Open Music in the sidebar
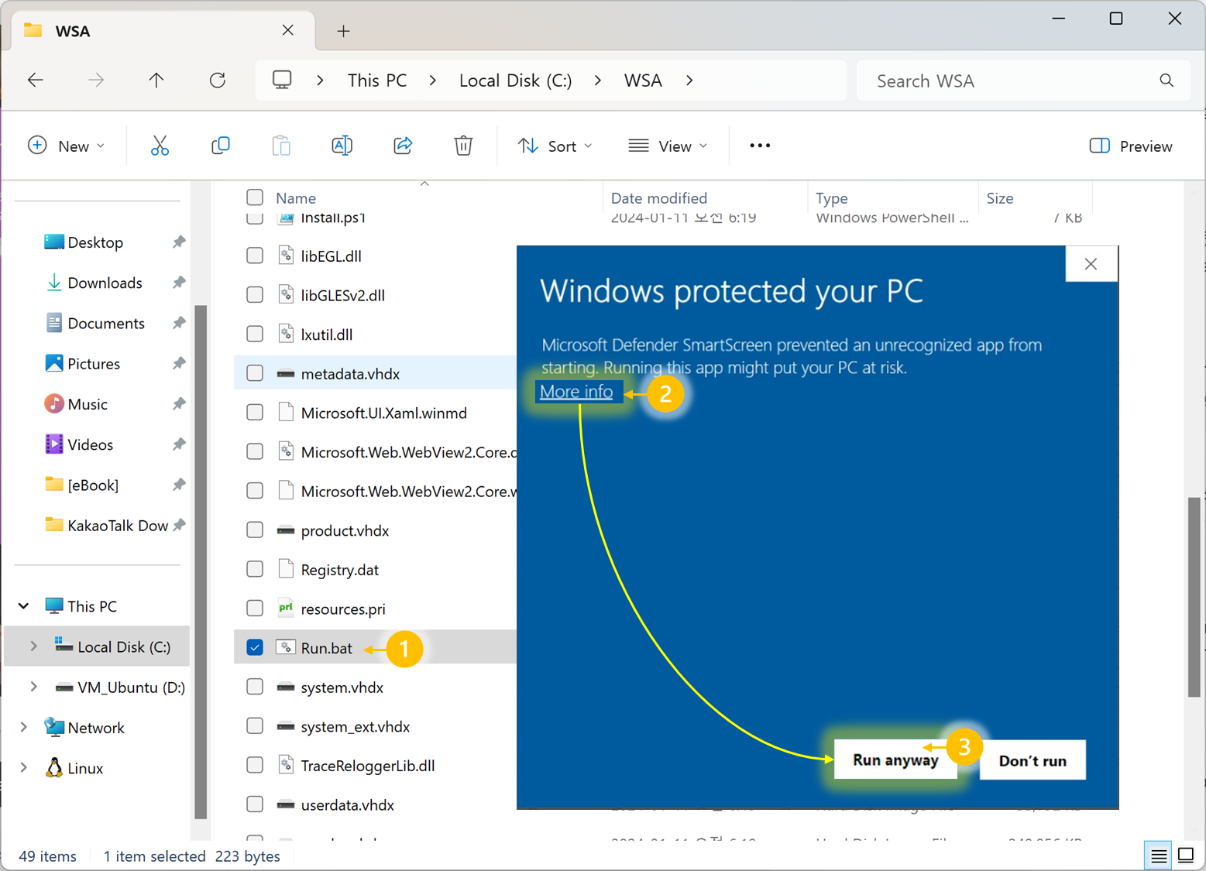 point(88,404)
